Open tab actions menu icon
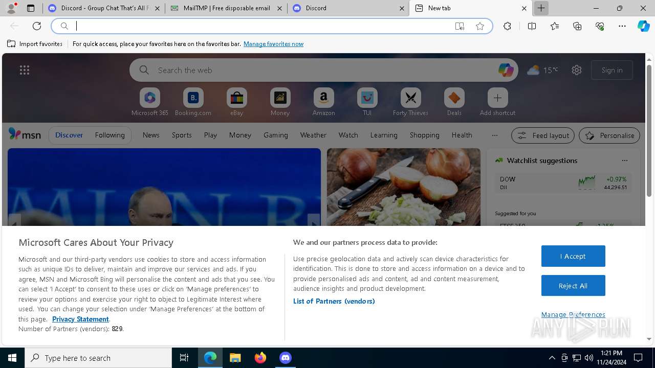The width and height of the screenshot is (655, 368). (31, 8)
